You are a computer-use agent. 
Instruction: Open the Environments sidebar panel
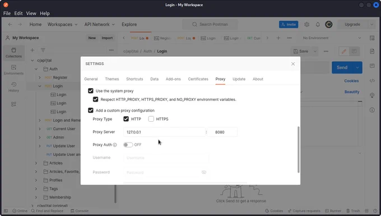[x=13, y=70]
